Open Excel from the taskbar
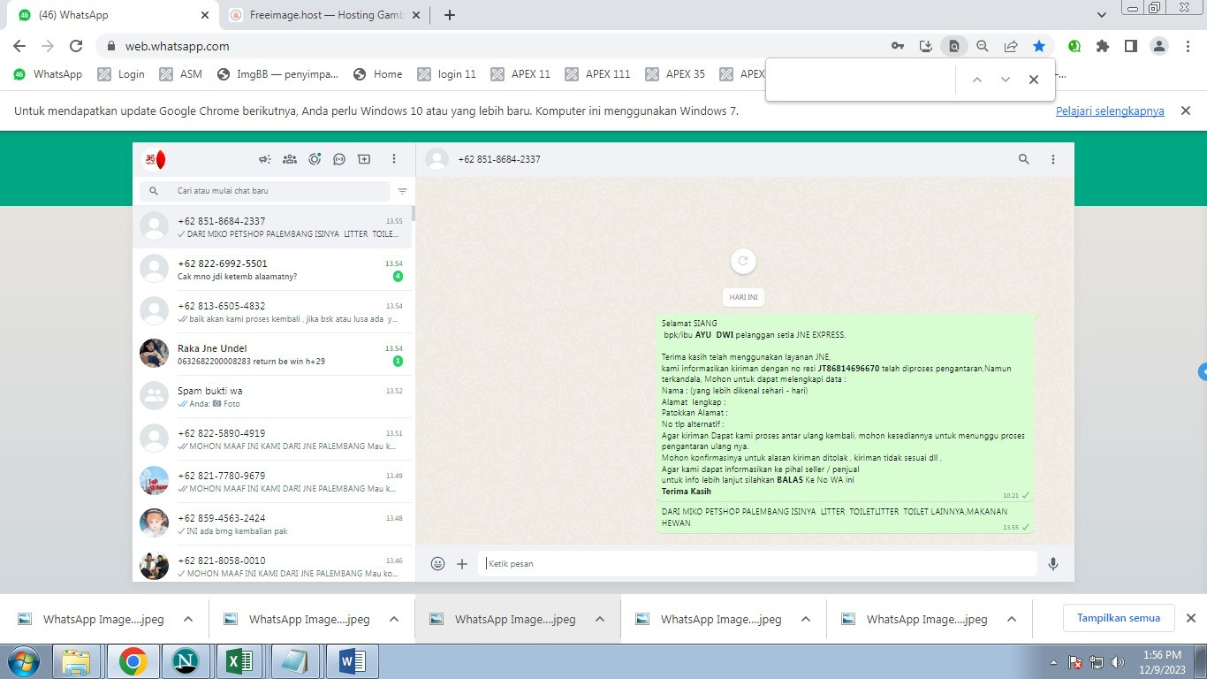This screenshot has height=679, width=1207. point(239,661)
